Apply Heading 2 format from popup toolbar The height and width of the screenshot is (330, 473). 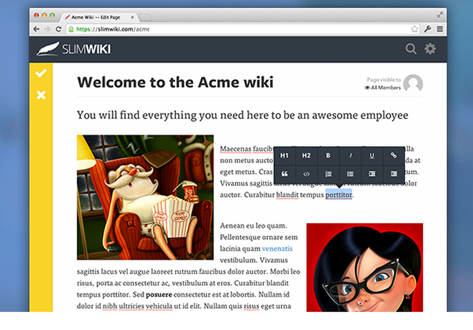[x=306, y=156]
